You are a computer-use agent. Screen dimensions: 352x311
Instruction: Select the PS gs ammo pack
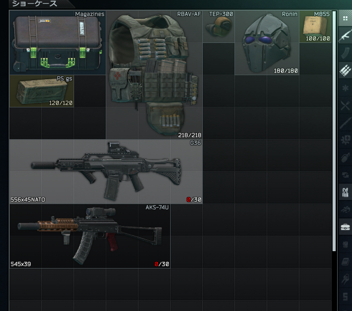coord(41,91)
